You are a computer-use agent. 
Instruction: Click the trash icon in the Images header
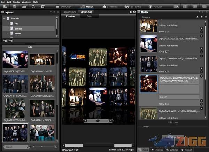pos(206,17)
